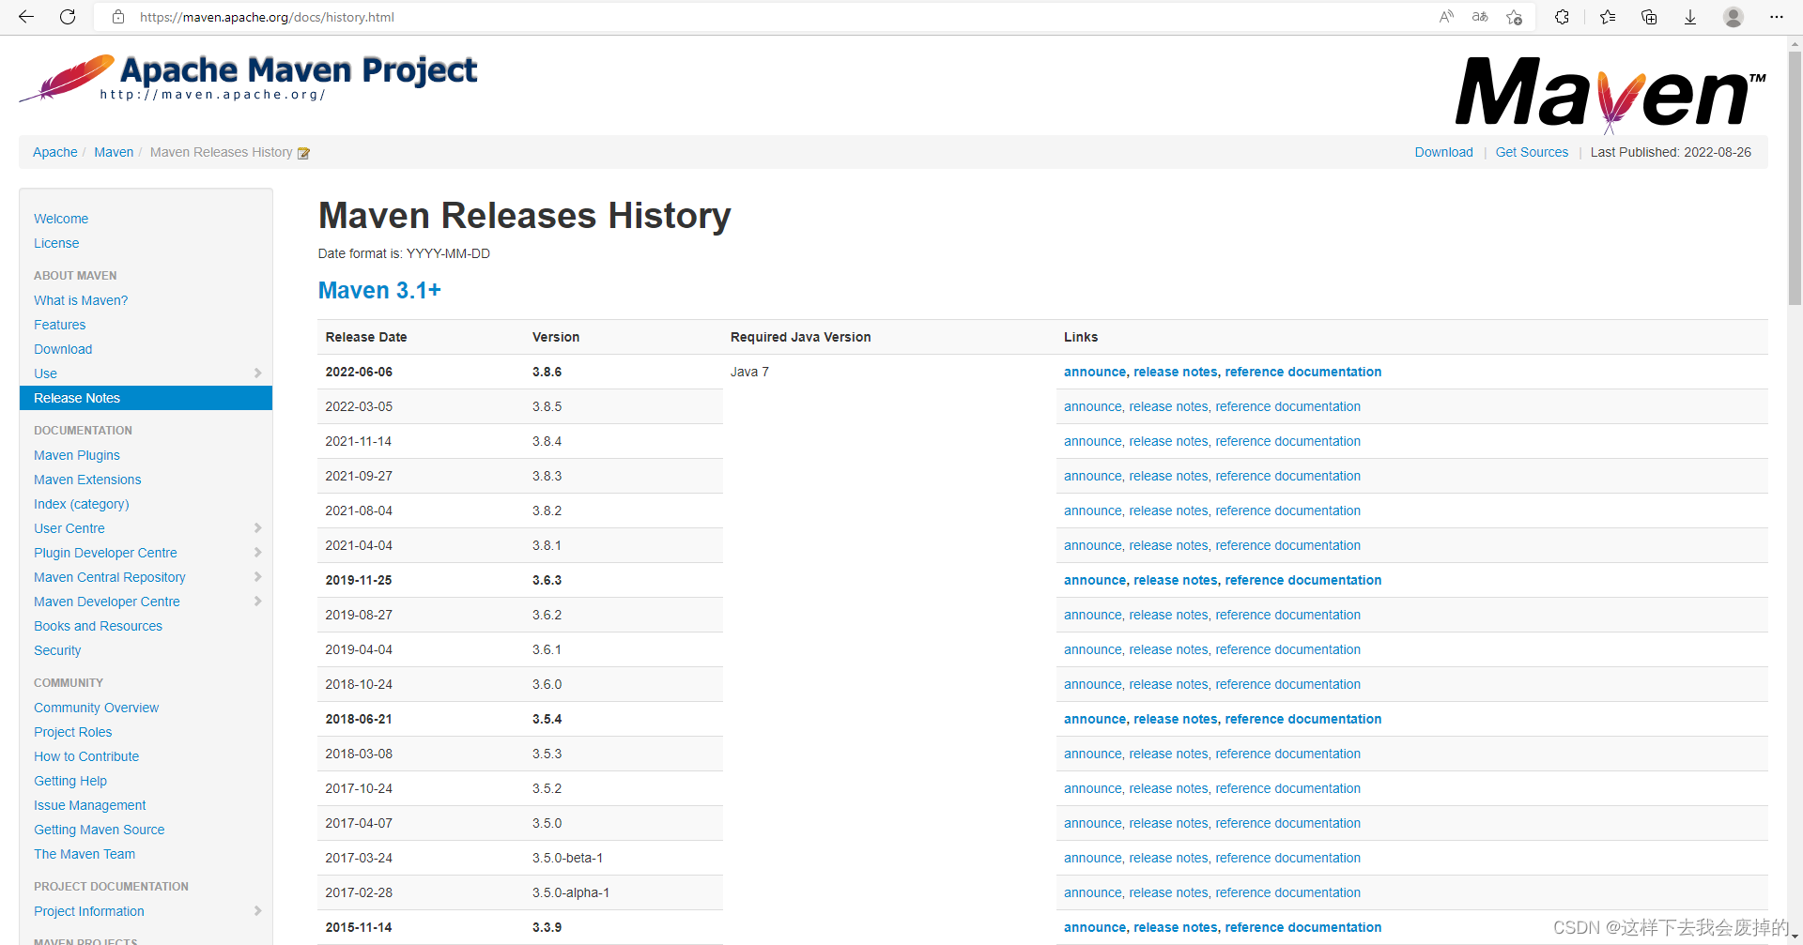Image resolution: width=1803 pixels, height=945 pixels.
Task: Open announce link for version 3.8.6
Action: click(1094, 372)
